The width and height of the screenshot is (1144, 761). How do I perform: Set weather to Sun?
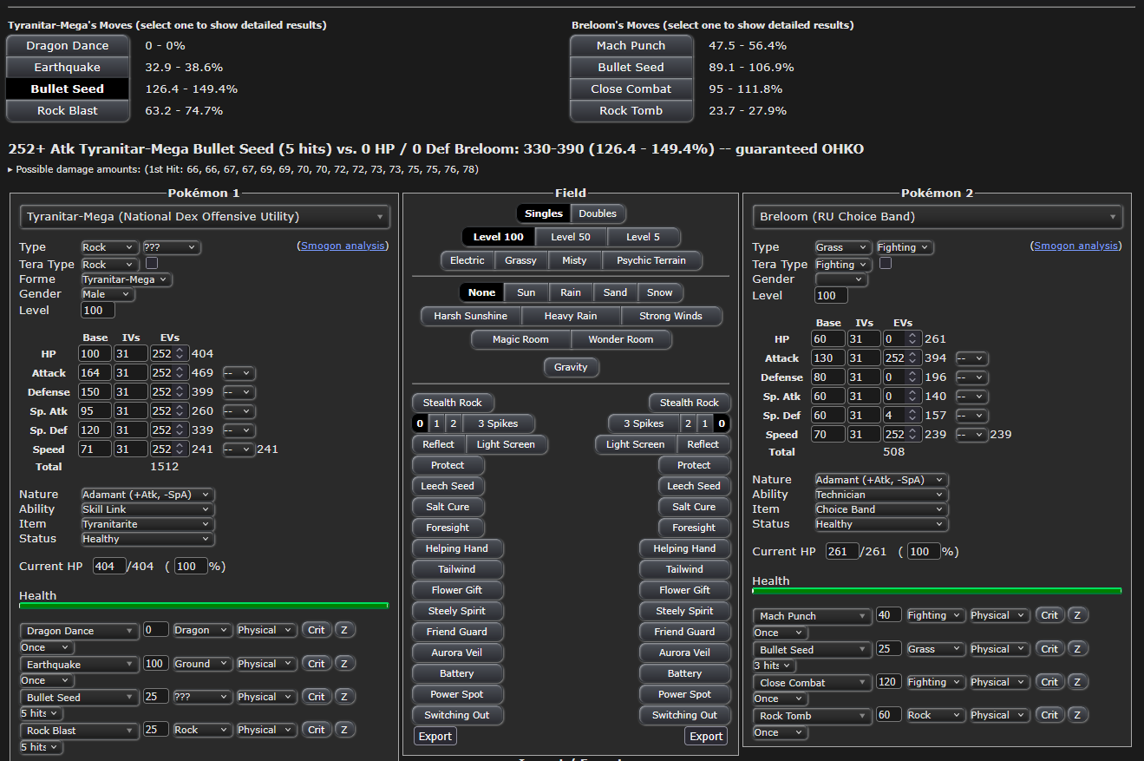[526, 292]
